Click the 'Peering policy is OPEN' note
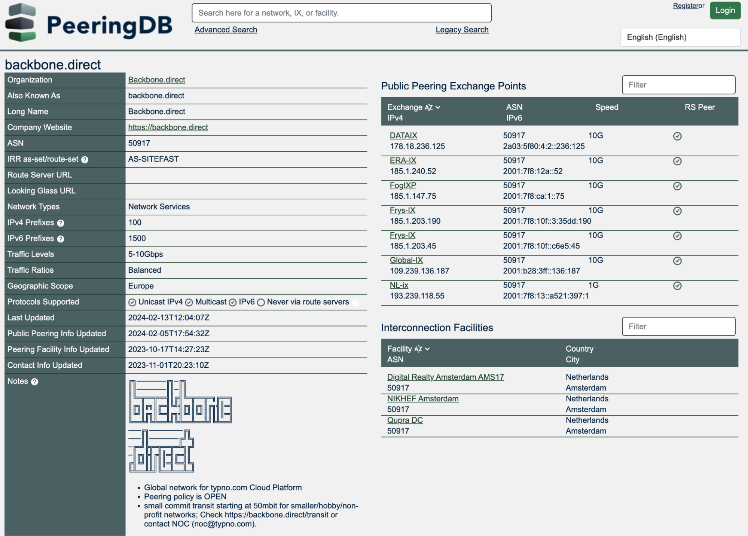Viewport: 748px width, 536px height. [185, 497]
